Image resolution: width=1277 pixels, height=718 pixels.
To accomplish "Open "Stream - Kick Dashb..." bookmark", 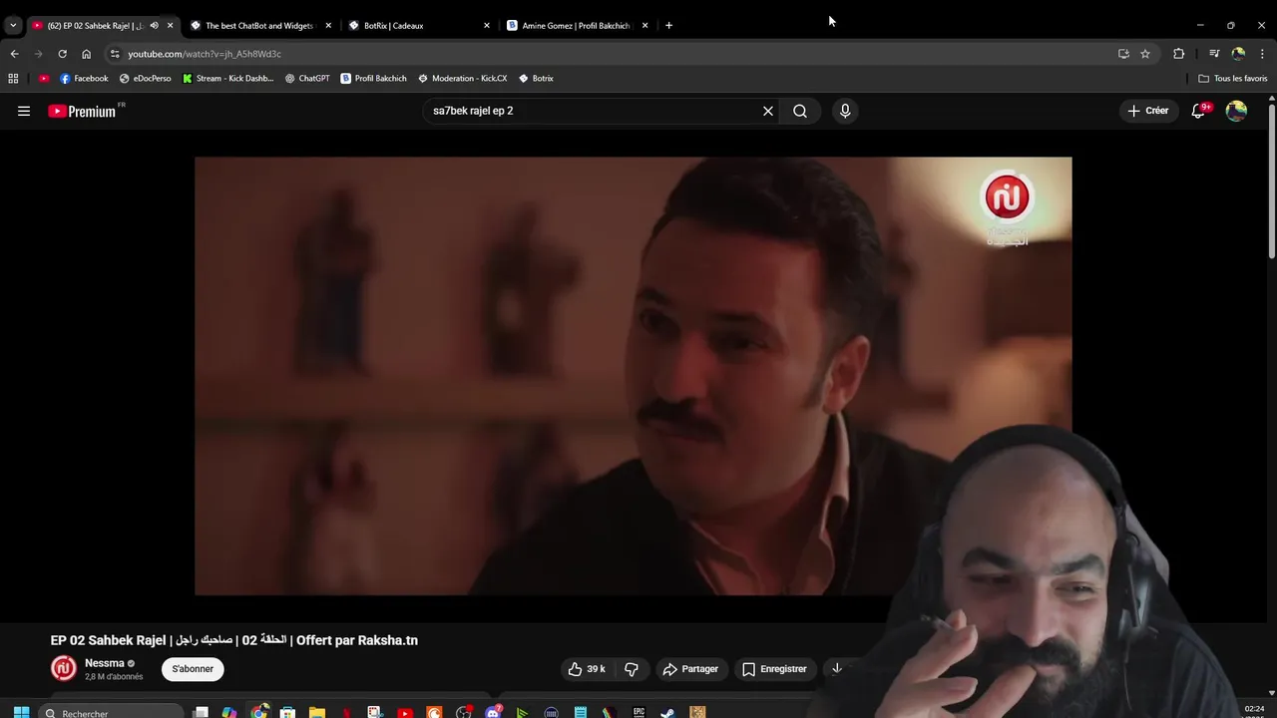I will (228, 79).
